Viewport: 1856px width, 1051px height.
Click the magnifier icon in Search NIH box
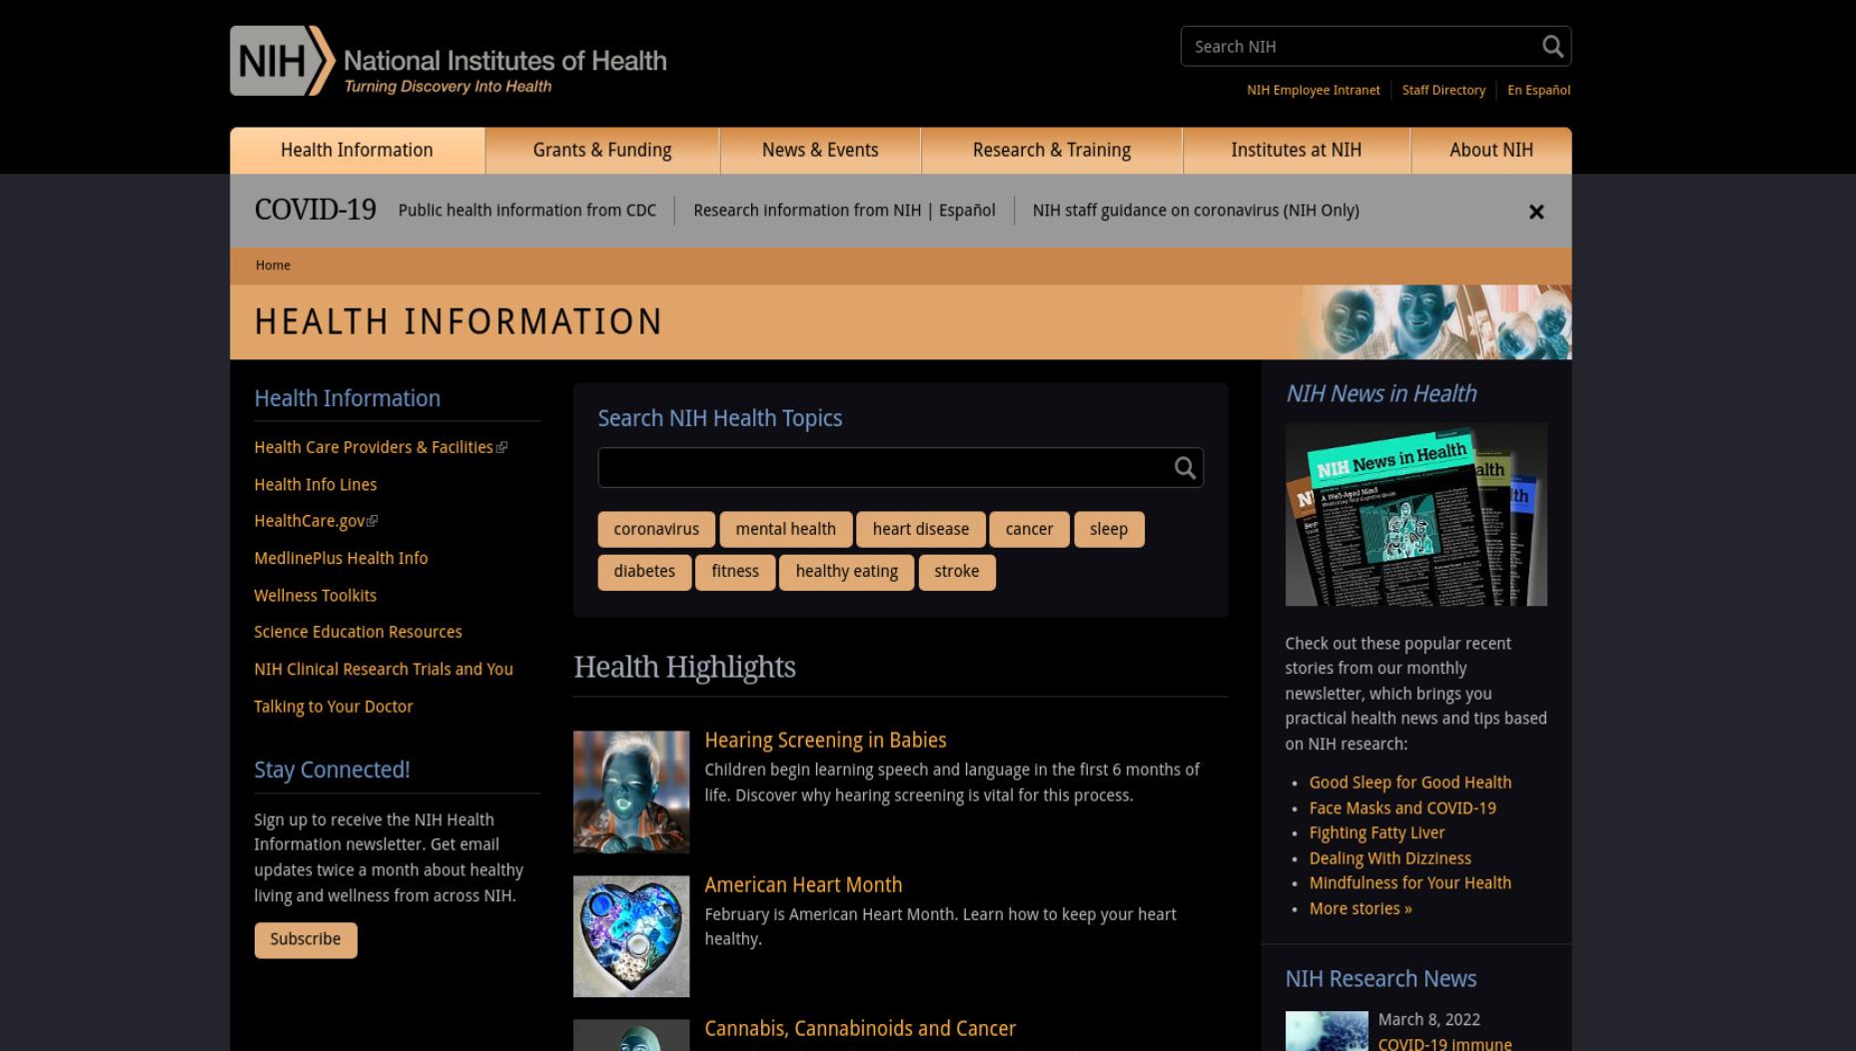pyautogui.click(x=1551, y=46)
